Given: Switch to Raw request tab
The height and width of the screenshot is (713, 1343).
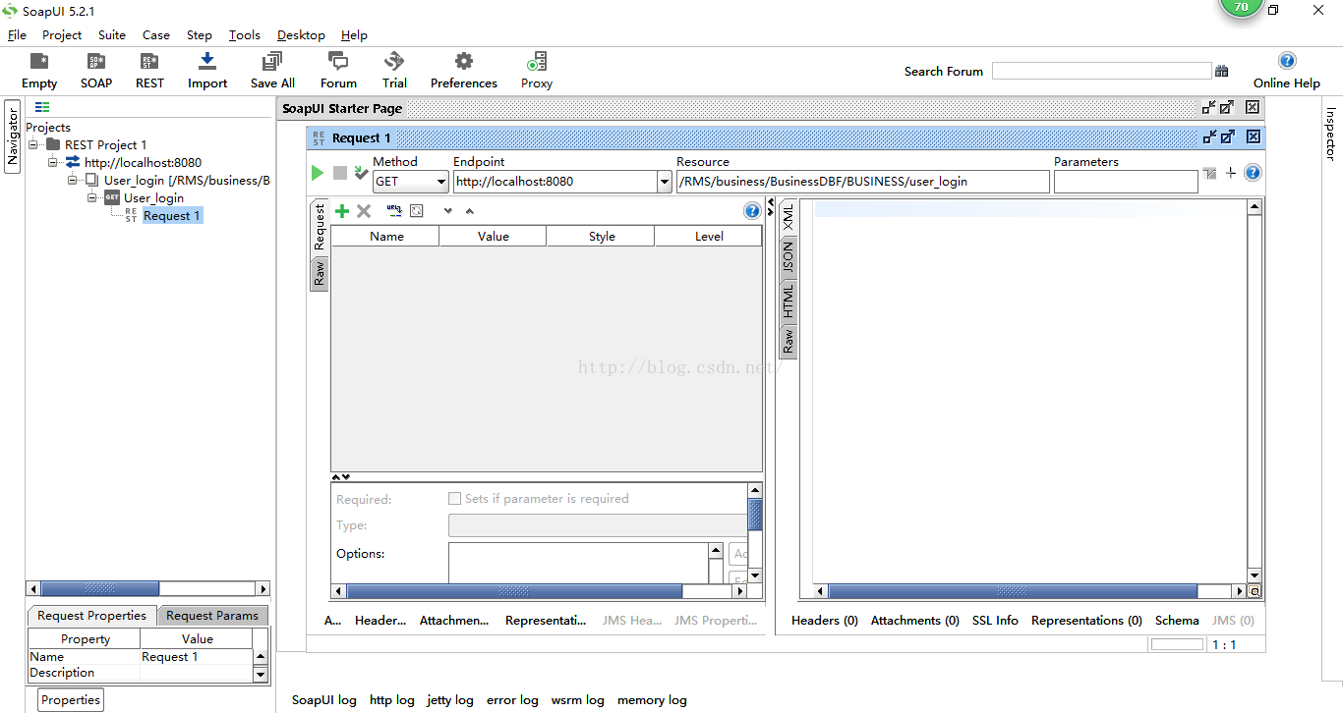Looking at the screenshot, I should tap(319, 274).
